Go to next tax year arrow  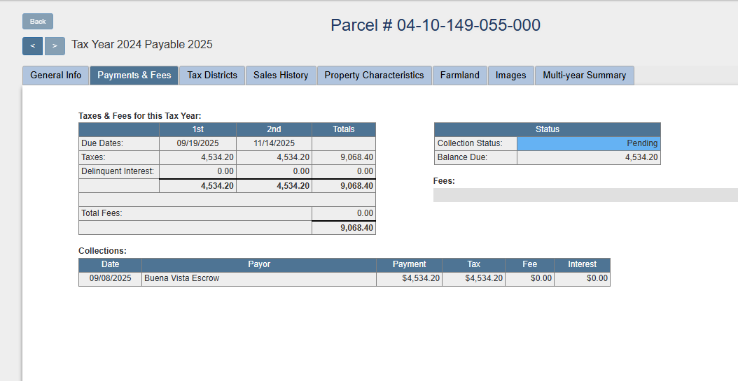pos(55,46)
